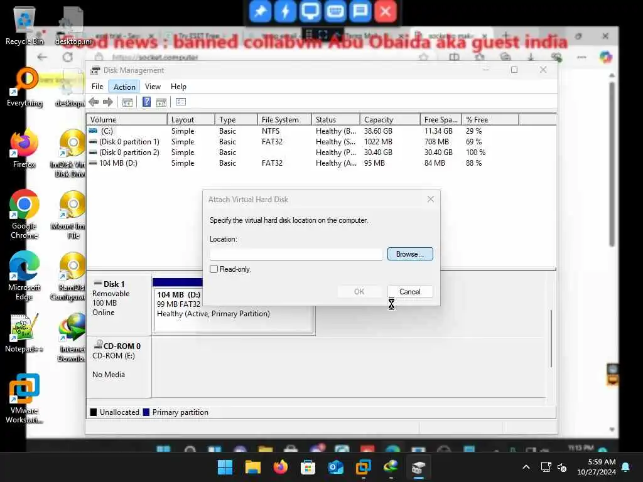Open the Everything search desktop shortcut
Image resolution: width=643 pixels, height=482 pixels.
tap(24, 87)
